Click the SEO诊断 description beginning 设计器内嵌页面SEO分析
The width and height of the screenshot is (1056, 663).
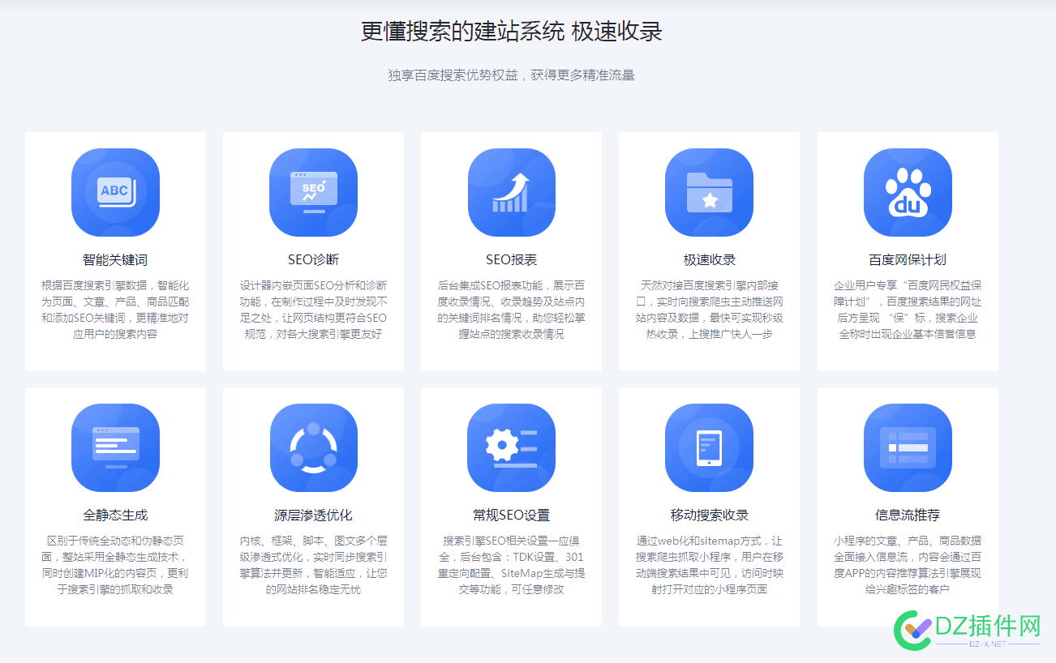tap(313, 310)
